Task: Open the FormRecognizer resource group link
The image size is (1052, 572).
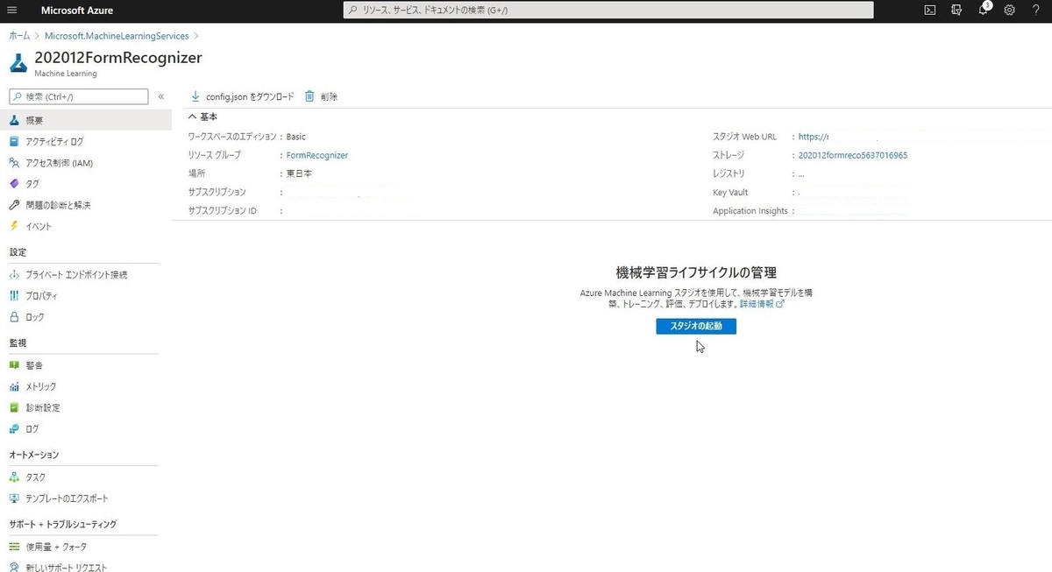Action: (x=316, y=154)
